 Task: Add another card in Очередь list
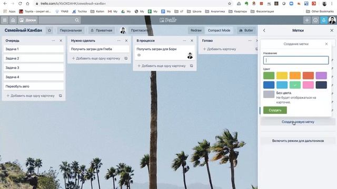[31, 96]
